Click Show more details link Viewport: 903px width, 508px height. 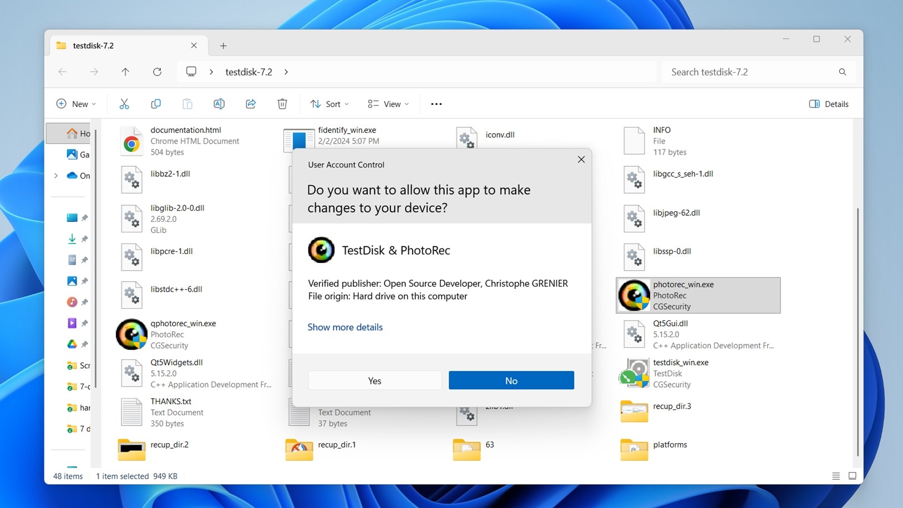345,327
